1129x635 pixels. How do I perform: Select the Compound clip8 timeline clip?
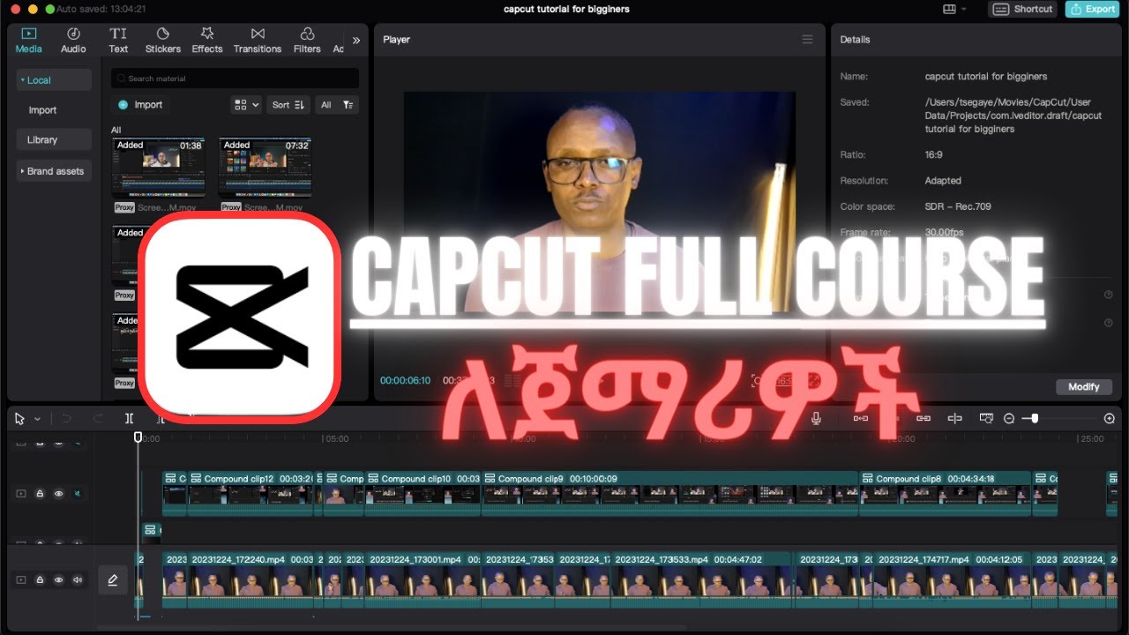[x=946, y=494]
